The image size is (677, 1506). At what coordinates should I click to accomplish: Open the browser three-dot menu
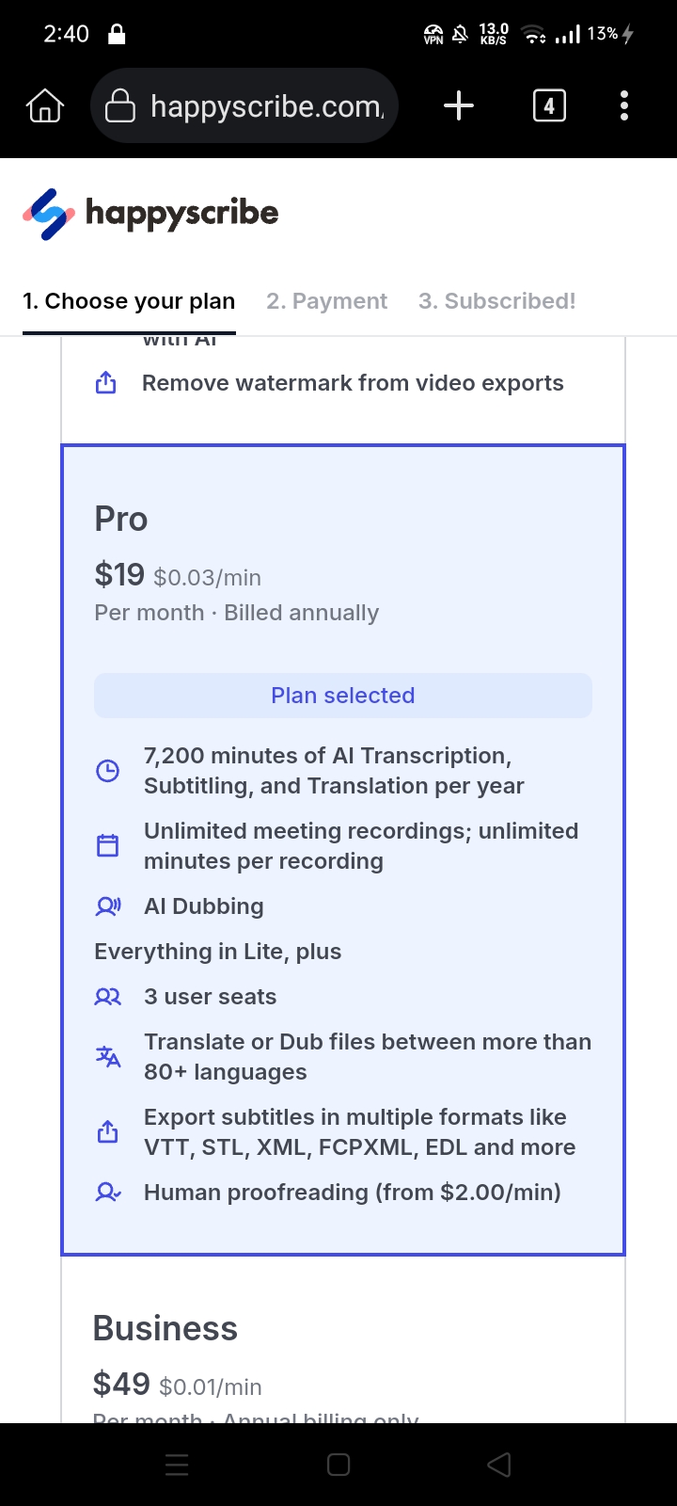[623, 105]
